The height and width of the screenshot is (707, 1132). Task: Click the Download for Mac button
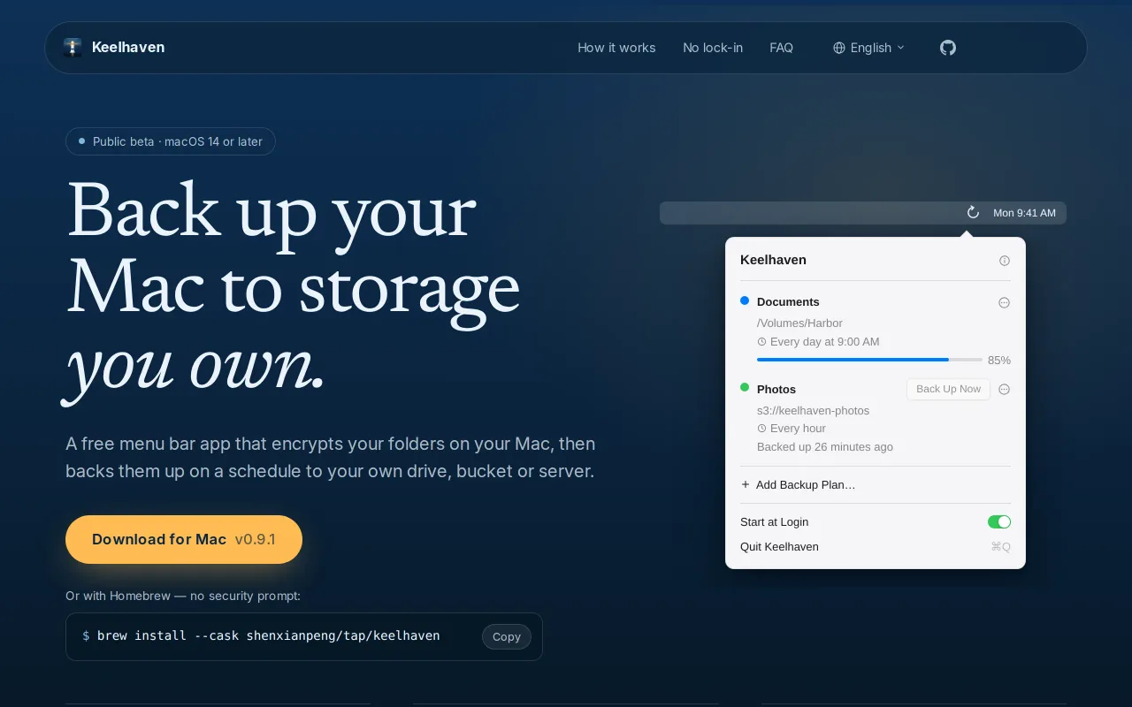[x=184, y=539]
